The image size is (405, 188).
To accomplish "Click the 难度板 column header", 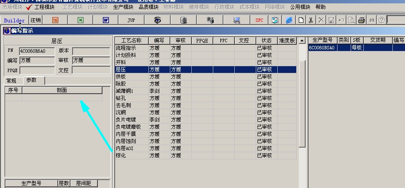I will point(287,40).
